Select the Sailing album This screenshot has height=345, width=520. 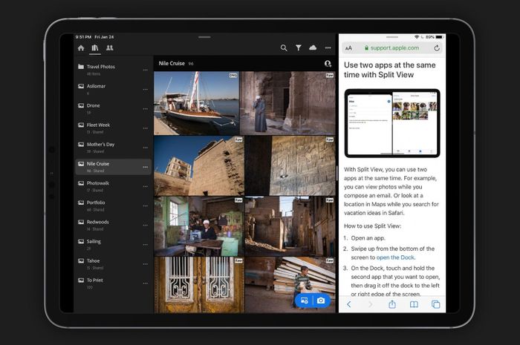(x=113, y=244)
